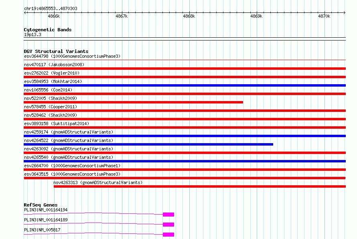The width and height of the screenshot is (357, 239).
Task: Click the red bar under nsv1065556
Action: coord(185,94)
